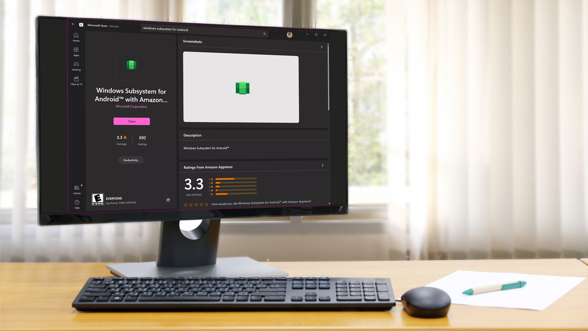The width and height of the screenshot is (588, 331).
Task: Click the Open button for WSA
Action: pos(132,121)
